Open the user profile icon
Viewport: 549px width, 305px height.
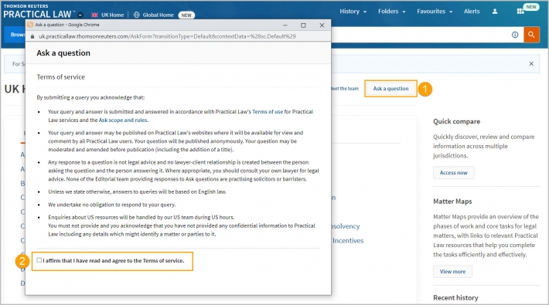click(495, 11)
